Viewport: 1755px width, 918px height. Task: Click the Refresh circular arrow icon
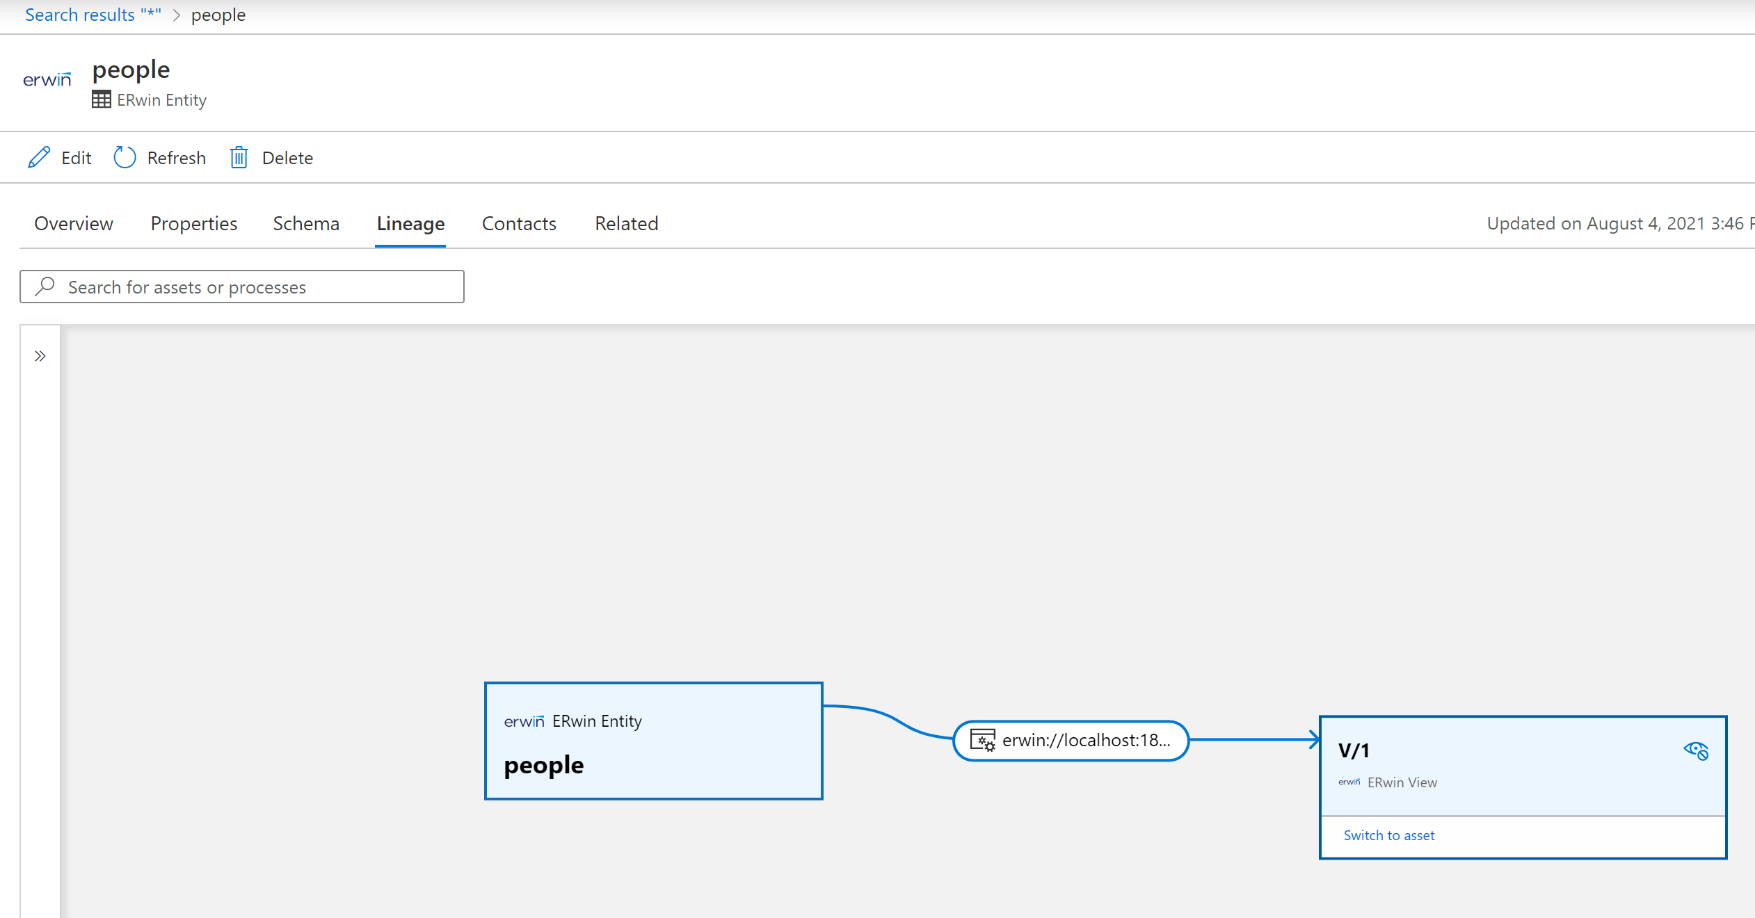125,158
